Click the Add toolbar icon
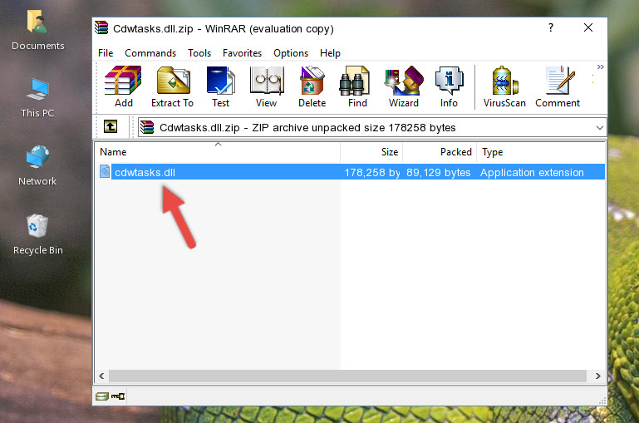Image resolution: width=639 pixels, height=423 pixels. pyautogui.click(x=123, y=86)
